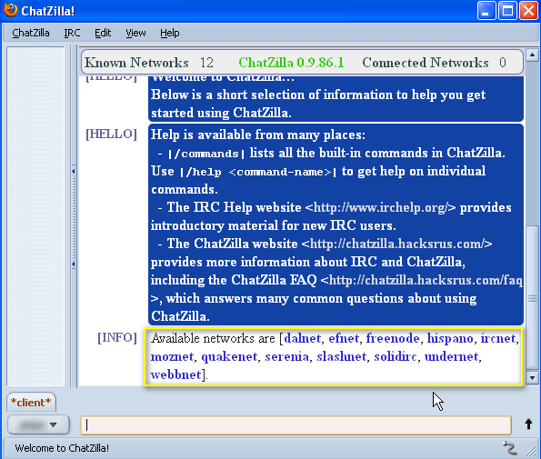Click the moznet network link

[172, 356]
